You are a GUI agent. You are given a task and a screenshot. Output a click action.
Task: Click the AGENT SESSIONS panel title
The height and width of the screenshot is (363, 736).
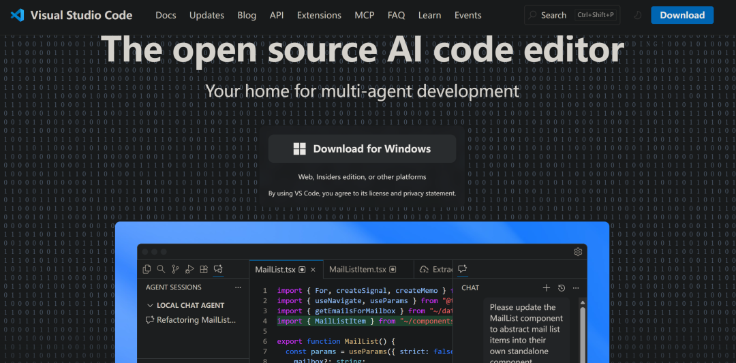point(174,287)
